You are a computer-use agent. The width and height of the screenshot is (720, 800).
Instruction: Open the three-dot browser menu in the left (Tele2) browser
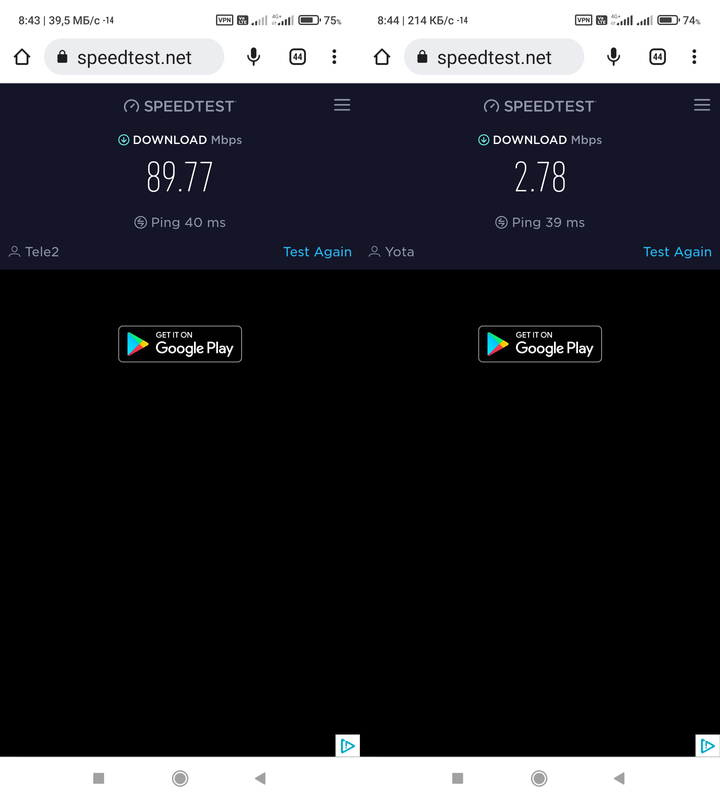pyautogui.click(x=334, y=57)
